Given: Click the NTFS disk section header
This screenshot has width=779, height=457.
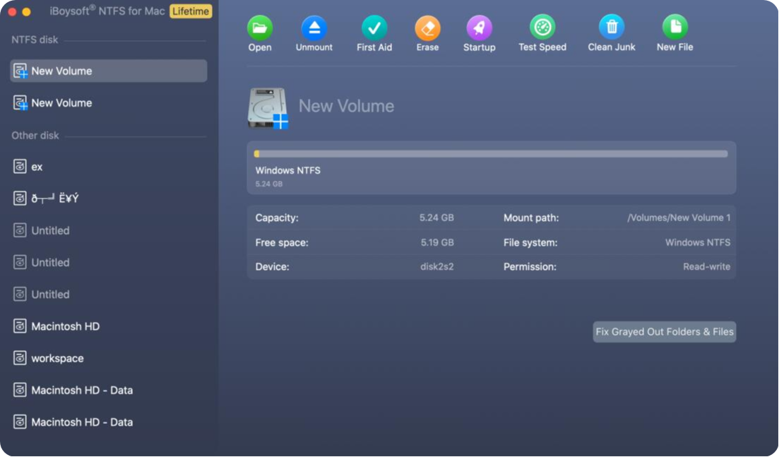Looking at the screenshot, I should tap(35, 40).
